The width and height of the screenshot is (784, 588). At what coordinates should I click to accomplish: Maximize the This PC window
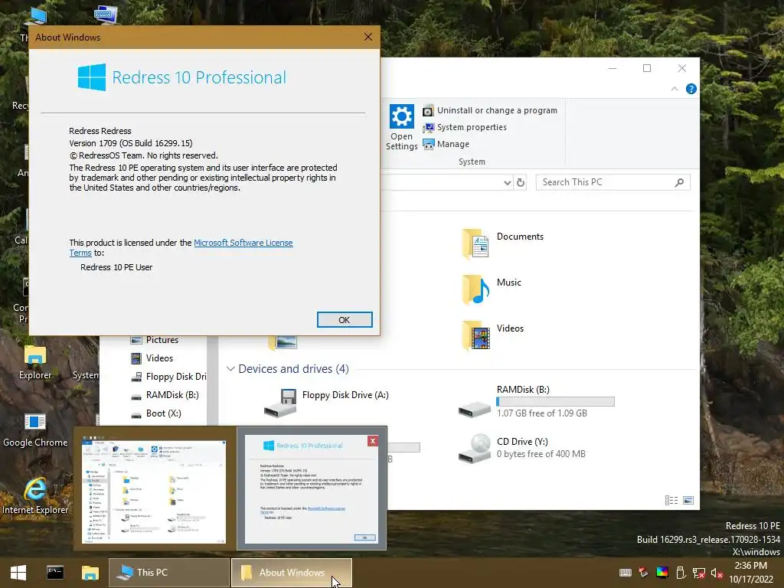[x=647, y=68]
